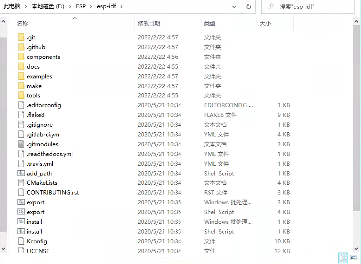
Task: Expand the chevron after esp-idf breadcrumb
Action: (x=121, y=6)
